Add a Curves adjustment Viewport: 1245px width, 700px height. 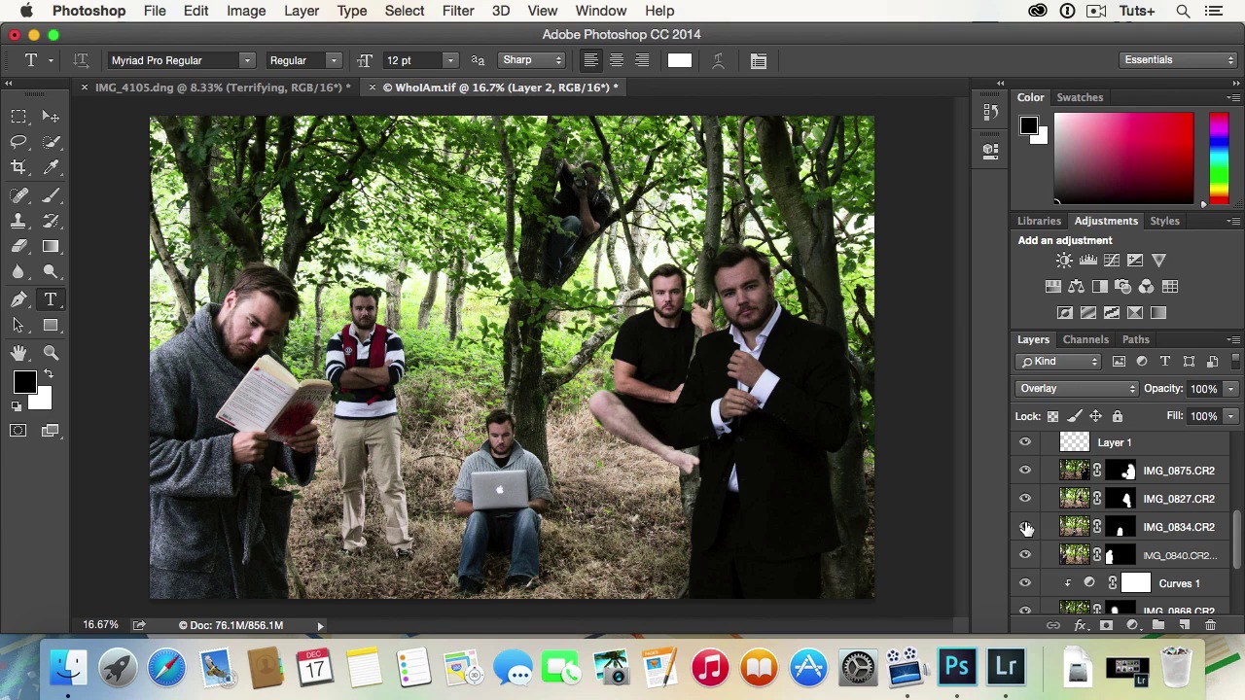[x=1111, y=261]
